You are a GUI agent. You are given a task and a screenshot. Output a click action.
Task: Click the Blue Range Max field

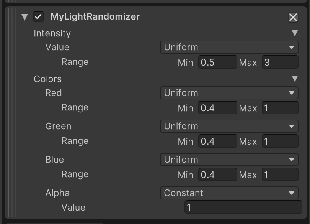click(x=280, y=175)
